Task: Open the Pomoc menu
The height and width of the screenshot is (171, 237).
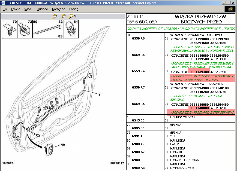Action: [x=74, y=9]
